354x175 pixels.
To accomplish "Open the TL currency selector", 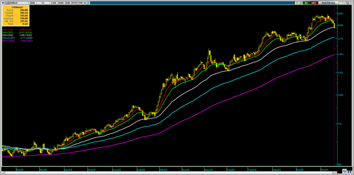I will pyautogui.click(x=43, y=3).
